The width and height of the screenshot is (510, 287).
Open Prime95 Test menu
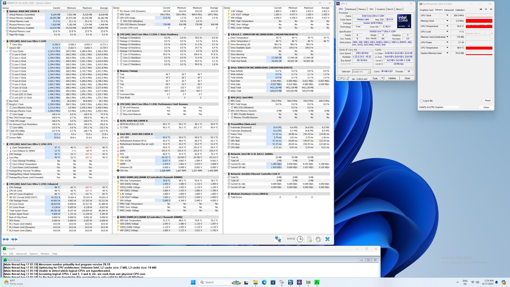coord(5,254)
